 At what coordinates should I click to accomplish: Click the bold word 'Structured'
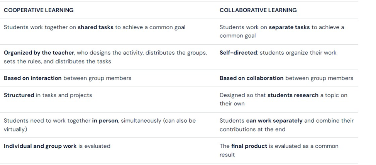pyautogui.click(x=19, y=95)
